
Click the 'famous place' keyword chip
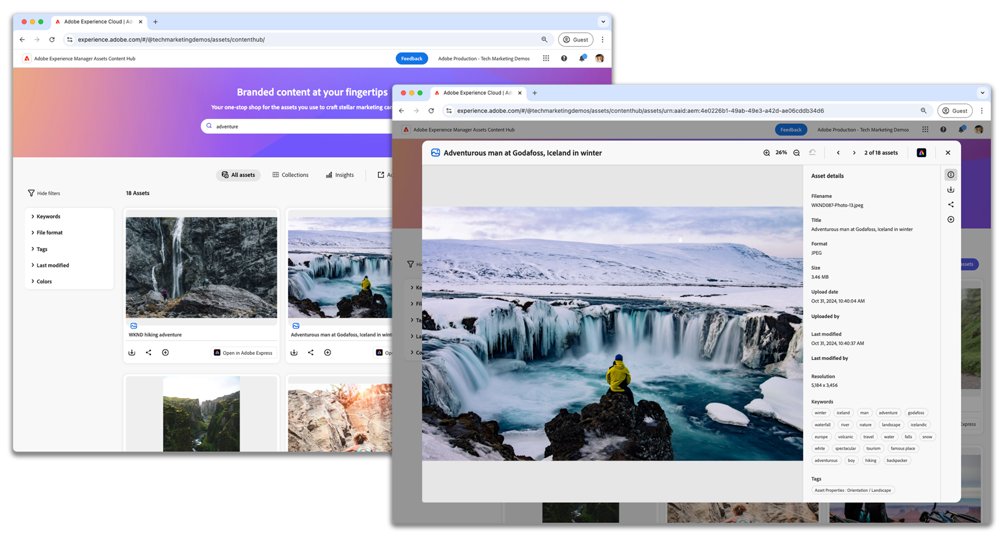(x=902, y=448)
